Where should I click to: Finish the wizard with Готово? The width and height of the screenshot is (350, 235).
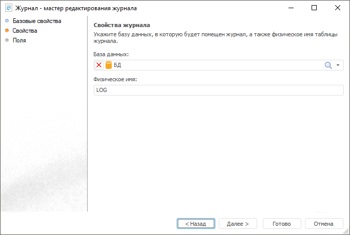[282, 224]
